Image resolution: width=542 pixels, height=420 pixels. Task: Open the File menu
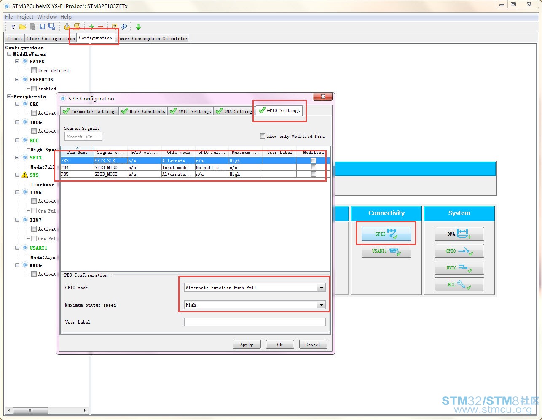point(9,17)
